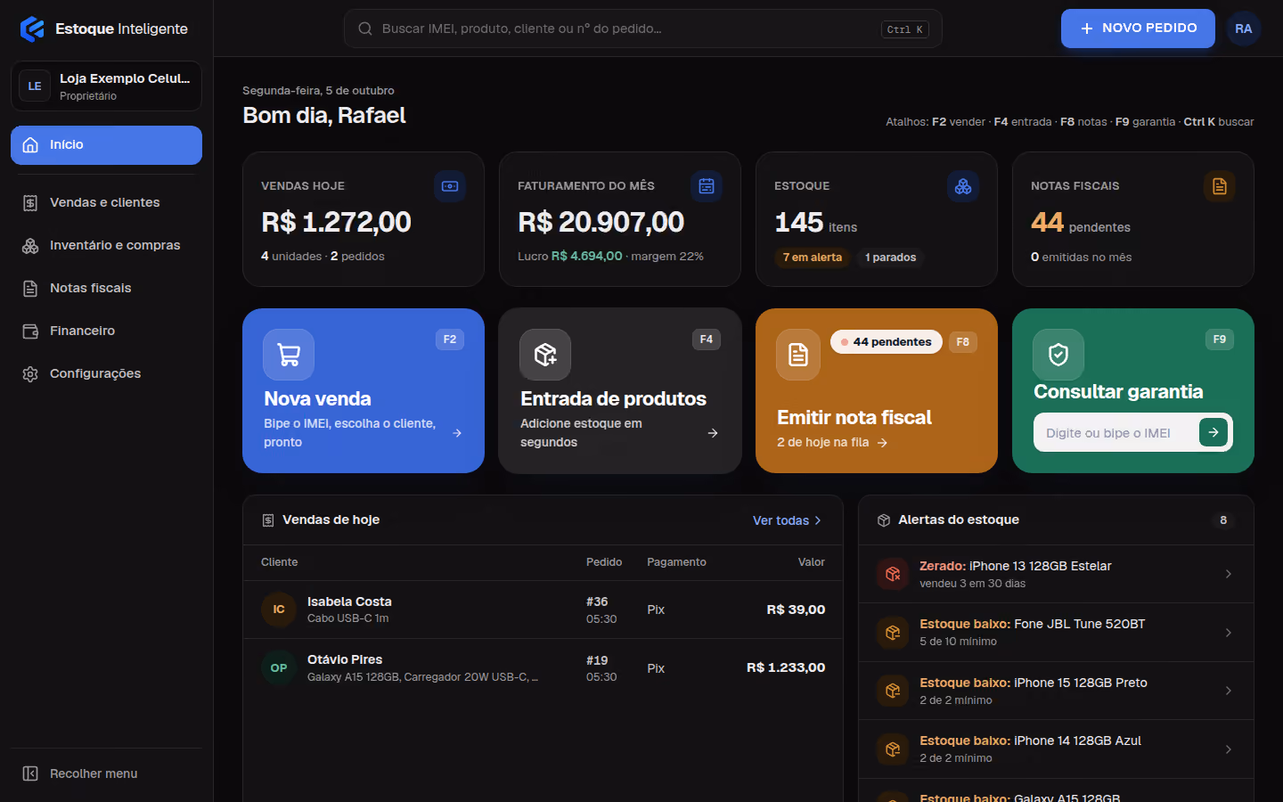Image resolution: width=1283 pixels, height=802 pixels.
Task: Expand the iPhone 15 128GB Preto alert chevron
Action: pyautogui.click(x=1229, y=691)
